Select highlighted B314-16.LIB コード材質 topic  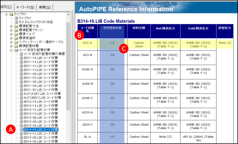pyautogui.click(x=41, y=129)
